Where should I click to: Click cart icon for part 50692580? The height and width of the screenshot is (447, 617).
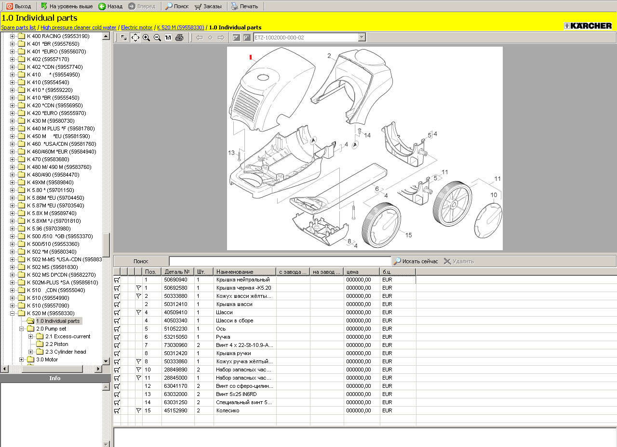(x=117, y=288)
